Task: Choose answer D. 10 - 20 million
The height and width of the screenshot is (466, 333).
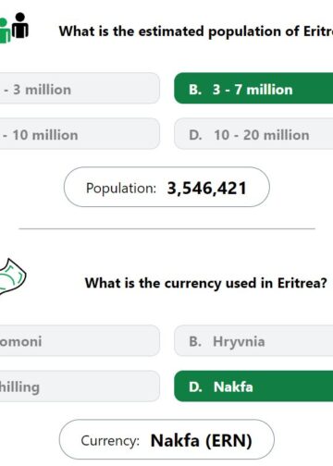Action: pyautogui.click(x=253, y=134)
